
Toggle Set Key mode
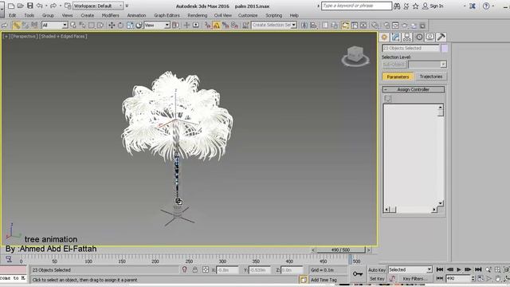pos(377,279)
